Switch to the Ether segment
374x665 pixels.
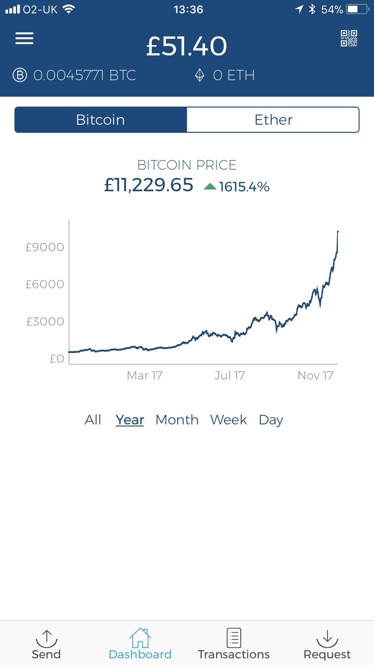[x=273, y=120]
